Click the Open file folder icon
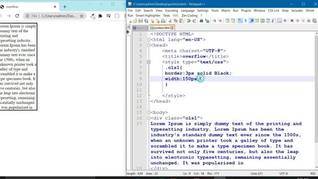Screen dimensions: 318x179 (135, 21)
